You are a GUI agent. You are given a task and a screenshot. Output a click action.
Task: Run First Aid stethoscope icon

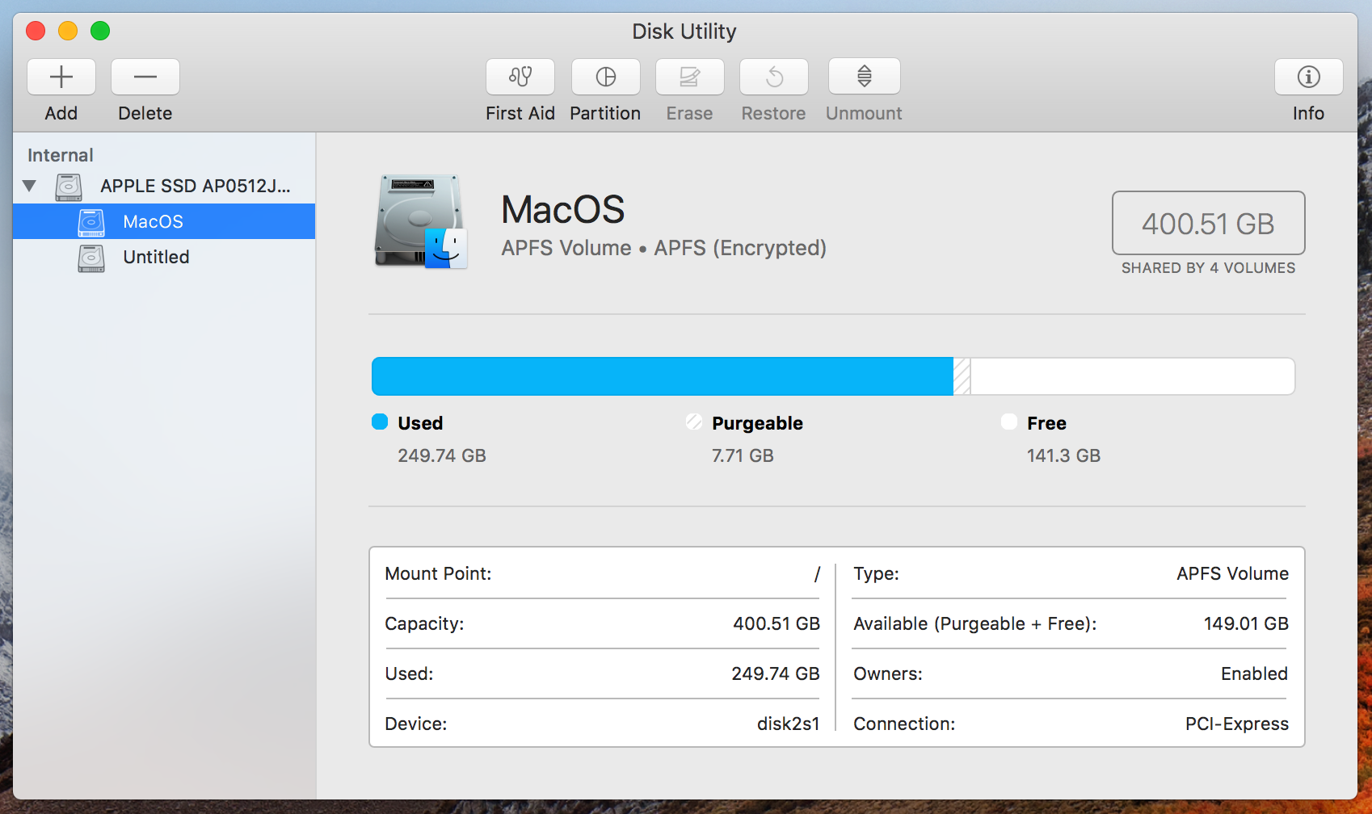click(520, 78)
